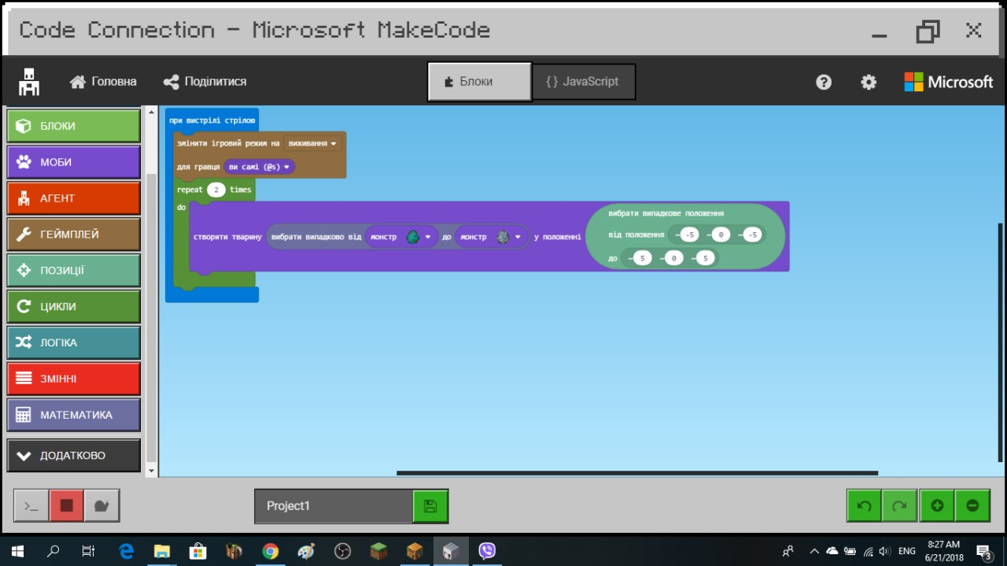1007x566 pixels.
Task: Click toolbox scrollbar down arrow
Action: pyautogui.click(x=152, y=471)
